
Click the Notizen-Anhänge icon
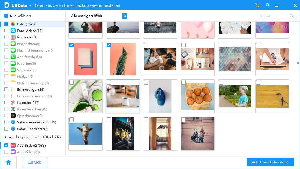13,83
